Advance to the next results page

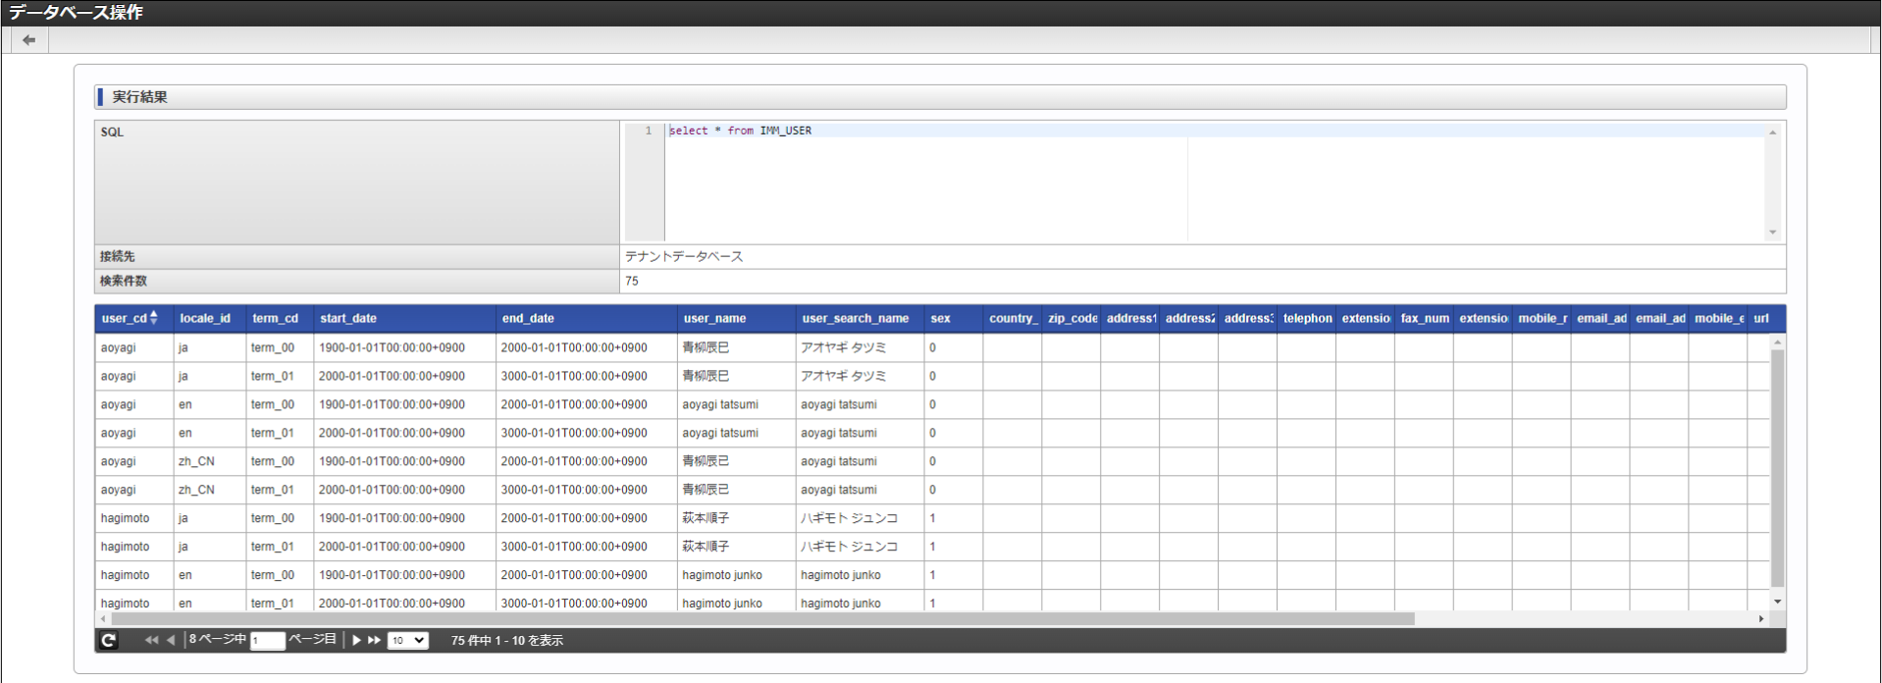click(356, 640)
